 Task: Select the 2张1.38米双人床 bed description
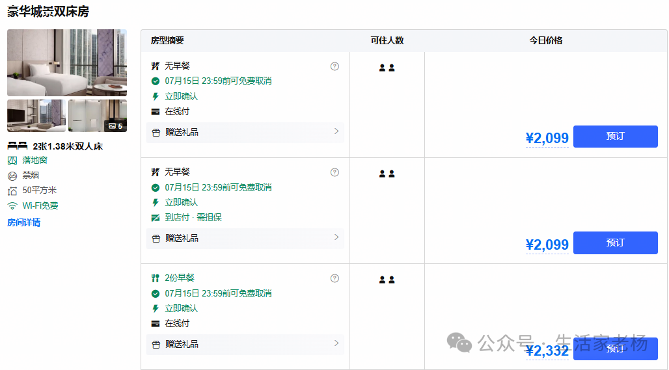tap(68, 146)
